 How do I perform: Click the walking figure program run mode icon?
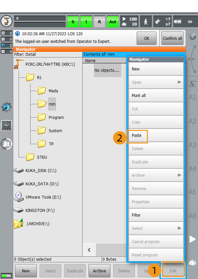[146, 22]
